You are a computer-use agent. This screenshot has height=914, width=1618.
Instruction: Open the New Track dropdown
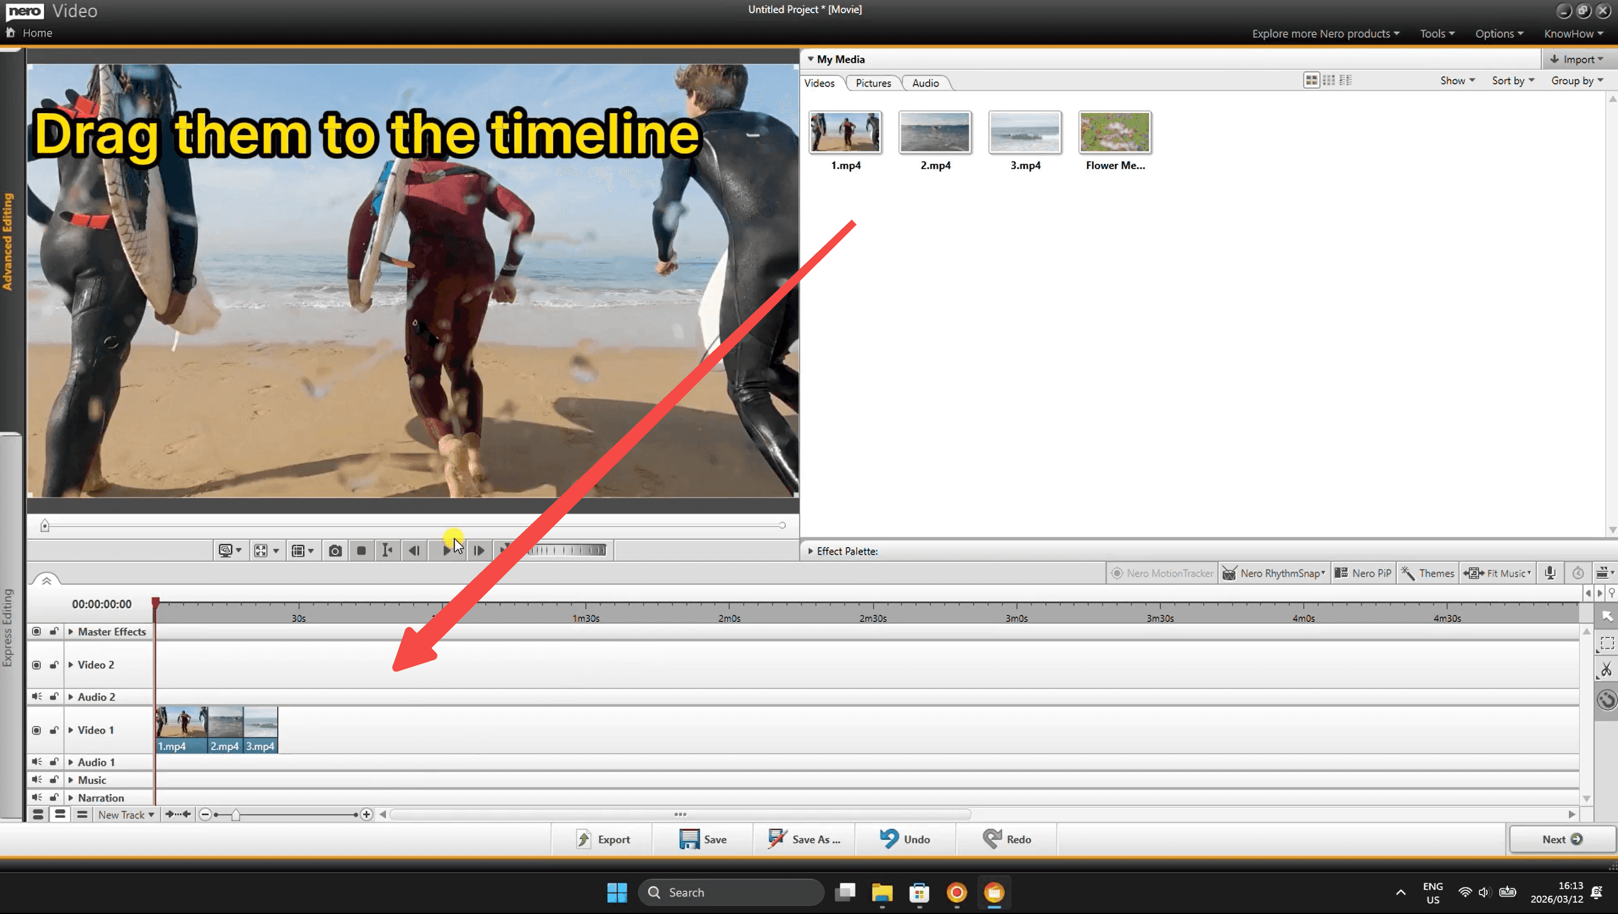[x=126, y=815]
